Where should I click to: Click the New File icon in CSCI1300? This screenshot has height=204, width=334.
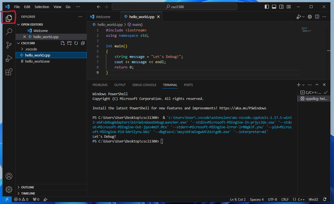63,43
